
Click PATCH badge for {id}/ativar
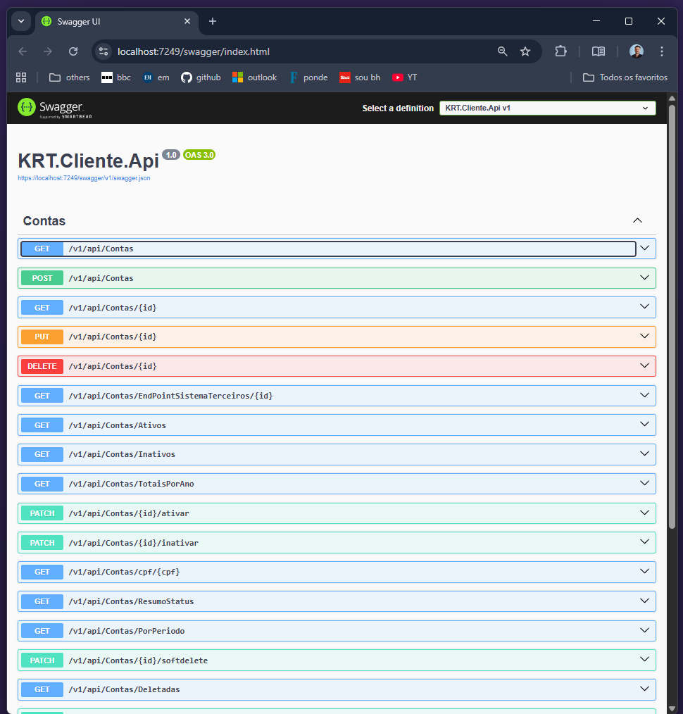pos(42,513)
